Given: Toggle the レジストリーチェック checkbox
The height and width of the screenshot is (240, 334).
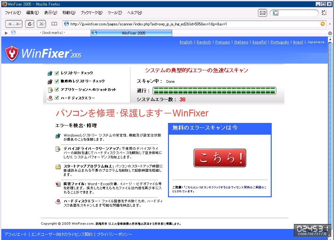Looking at the screenshot, I should (x=57, y=73).
